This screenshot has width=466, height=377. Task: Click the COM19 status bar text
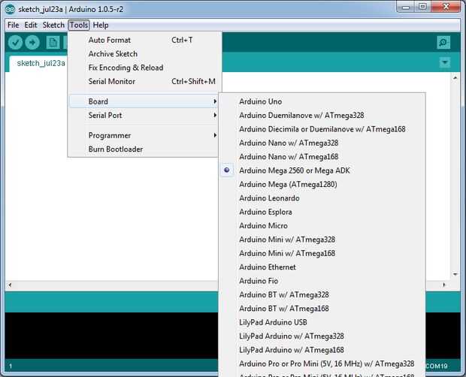pyautogui.click(x=437, y=366)
